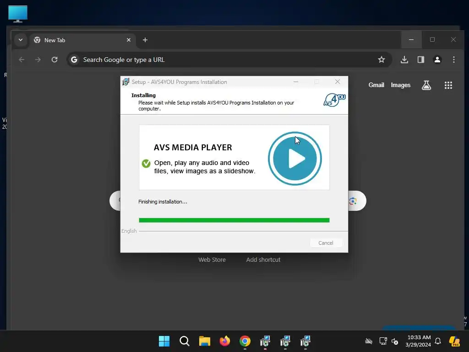Open the Google apps grid
Image resolution: width=469 pixels, height=352 pixels.
(x=448, y=85)
